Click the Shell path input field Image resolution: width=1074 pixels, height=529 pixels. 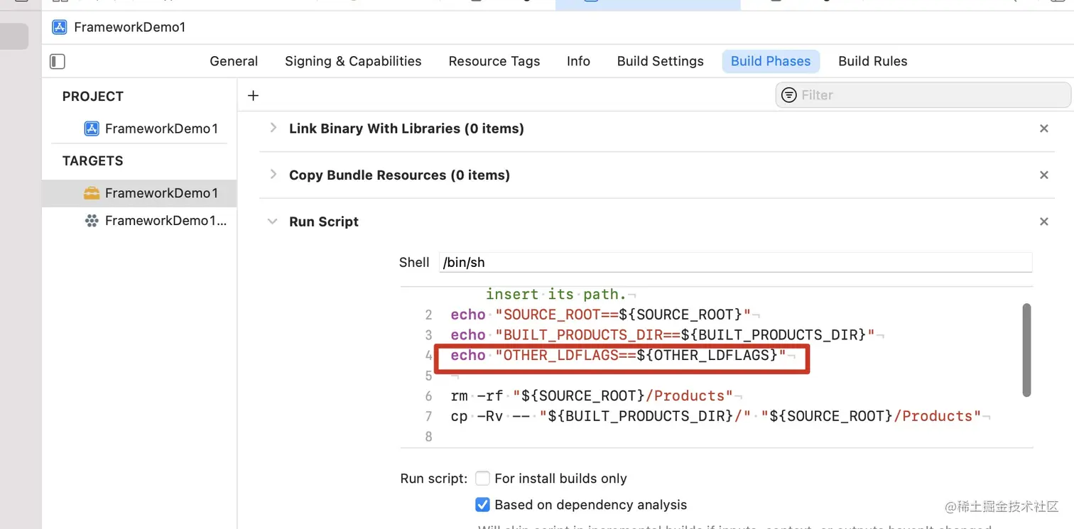pos(735,262)
